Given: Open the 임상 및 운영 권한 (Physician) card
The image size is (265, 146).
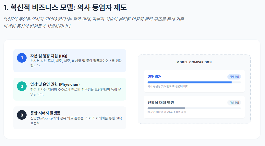Looking at the screenshot, I should [70, 89].
